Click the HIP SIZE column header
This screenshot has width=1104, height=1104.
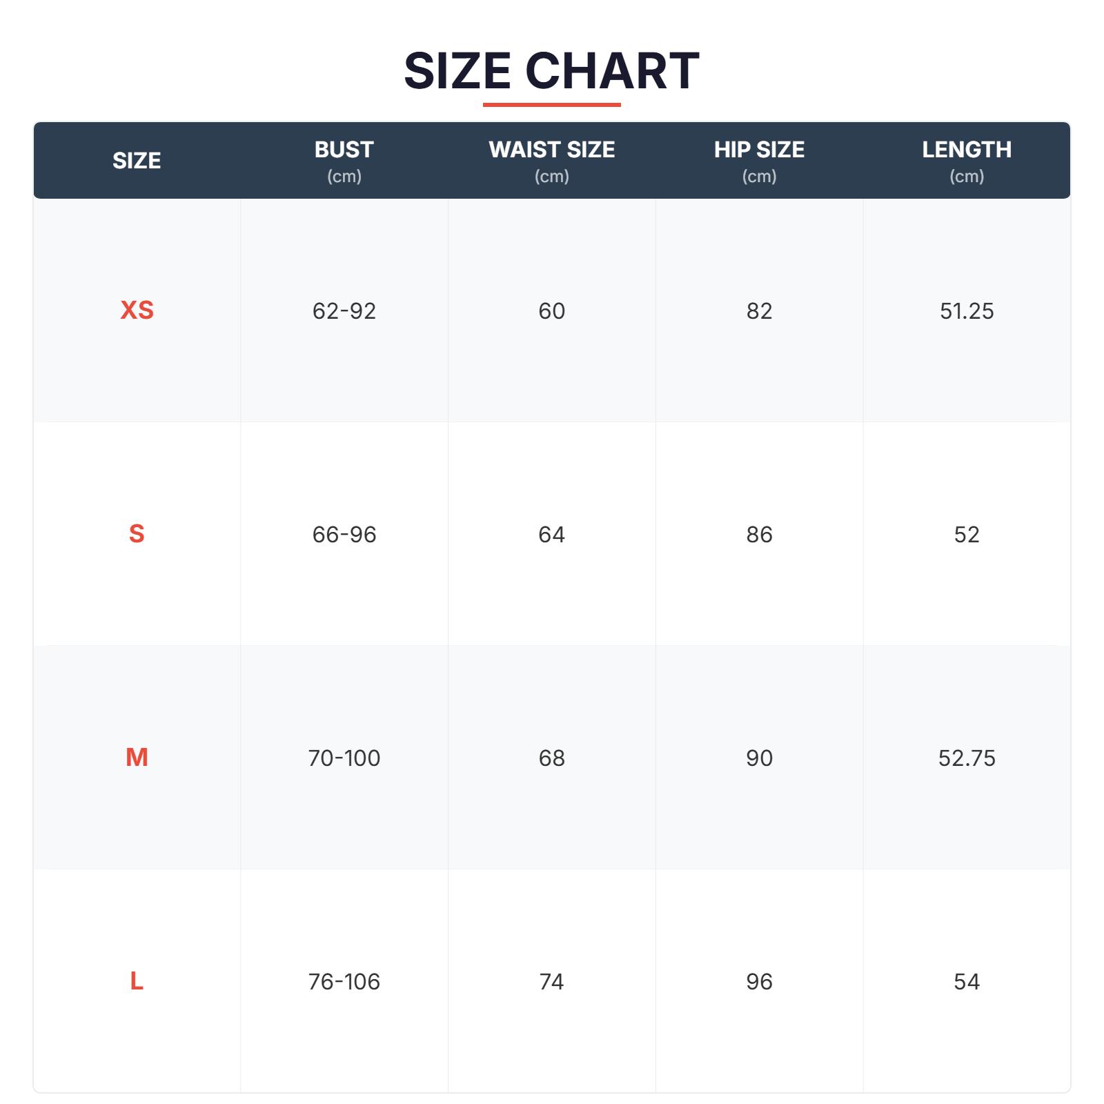pyautogui.click(x=759, y=161)
